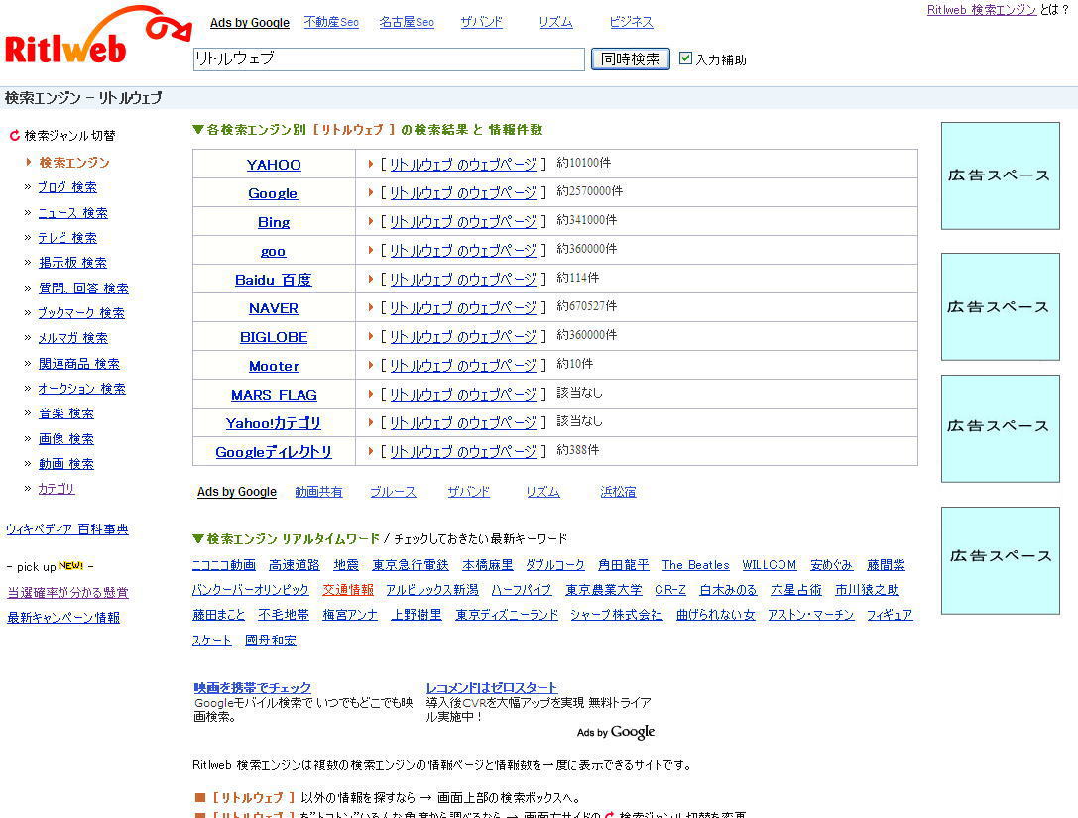Select 音楽 検索 in the sidebar

[x=66, y=413]
